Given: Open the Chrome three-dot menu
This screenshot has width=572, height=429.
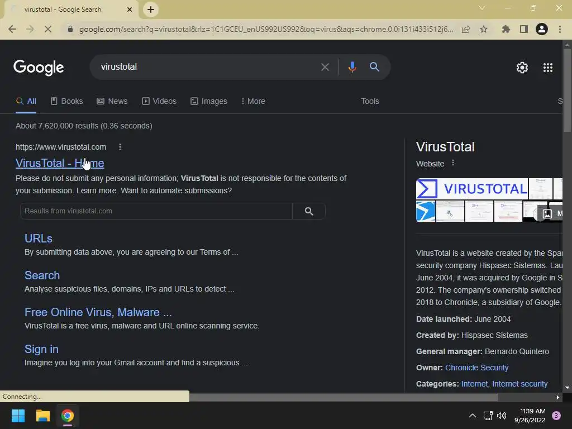Looking at the screenshot, I should [560, 29].
